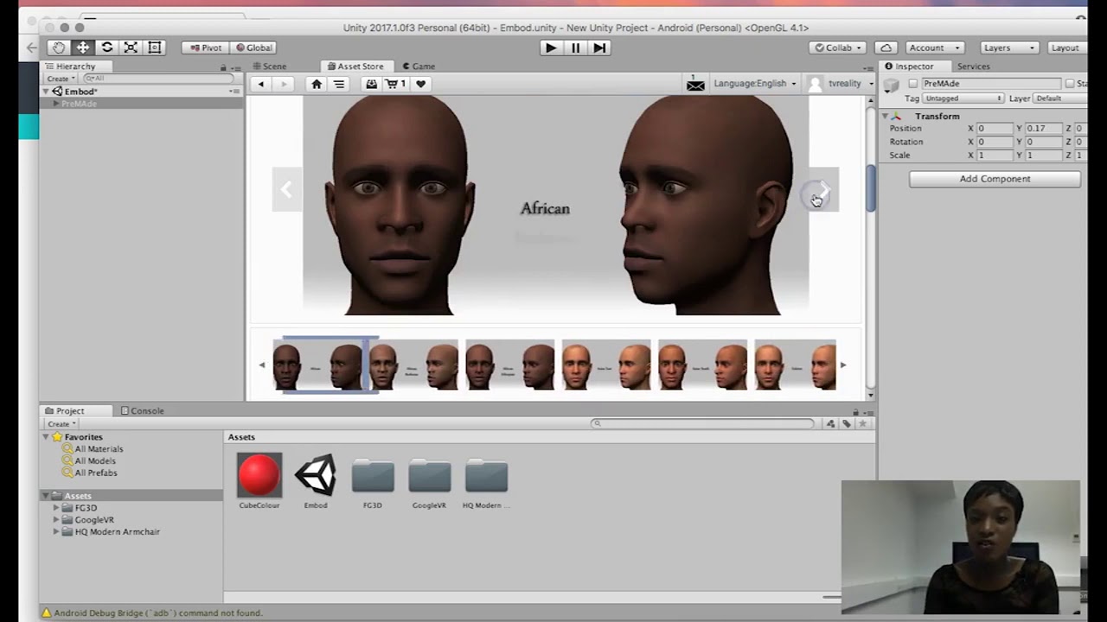Collapse the Transform component
This screenshot has width=1107, height=622.
pos(885,116)
